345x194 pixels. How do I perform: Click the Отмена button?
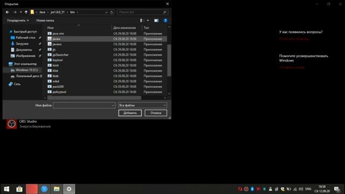[x=156, y=113]
